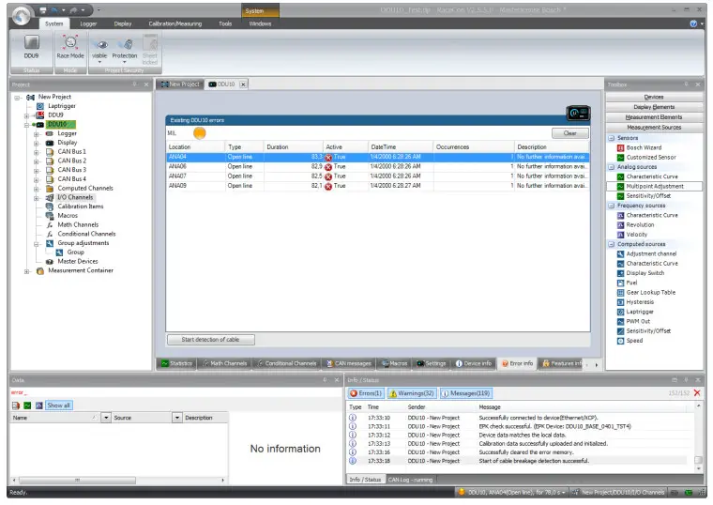Collapse Group adjustments tree node

point(37,244)
